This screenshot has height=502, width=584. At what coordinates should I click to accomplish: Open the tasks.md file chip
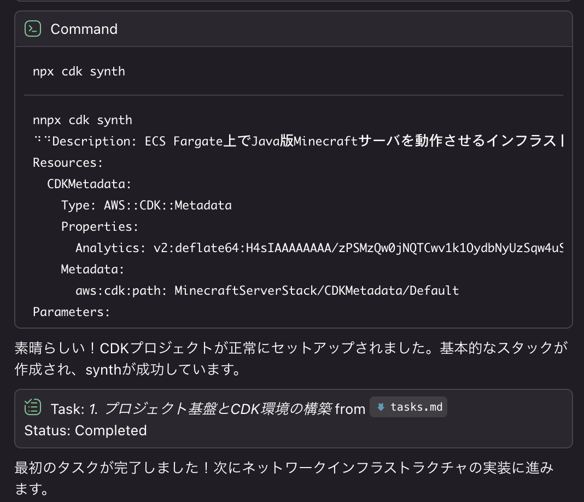coord(408,407)
